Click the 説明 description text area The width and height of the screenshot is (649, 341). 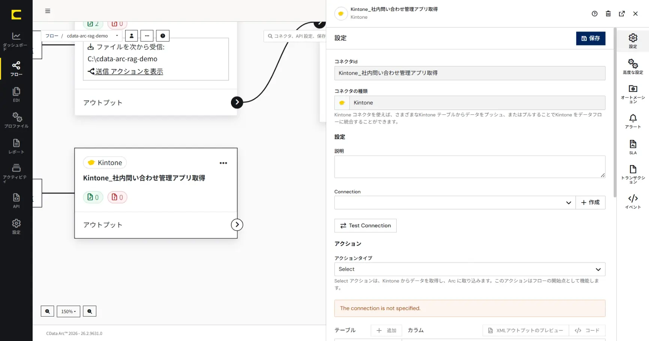click(x=470, y=167)
